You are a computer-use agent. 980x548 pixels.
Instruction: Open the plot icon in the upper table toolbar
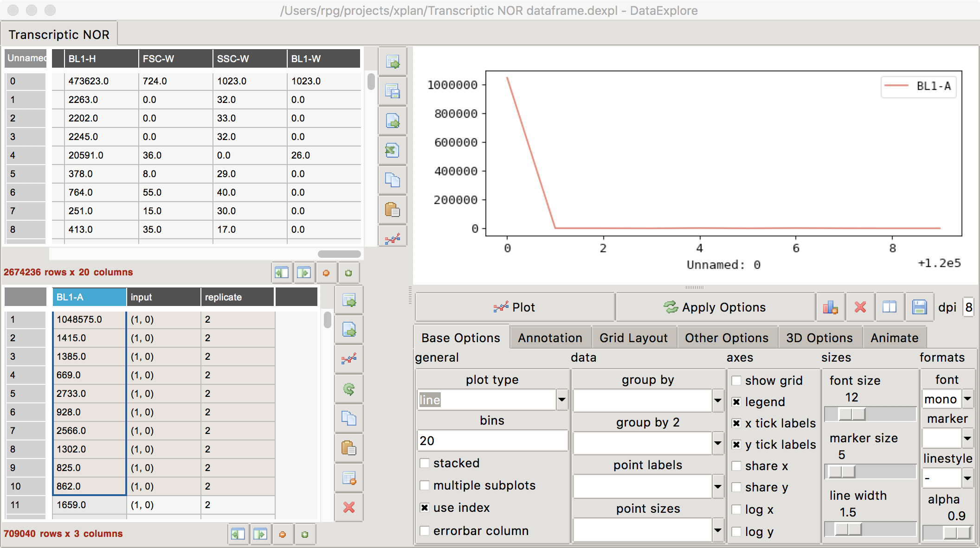pyautogui.click(x=392, y=237)
